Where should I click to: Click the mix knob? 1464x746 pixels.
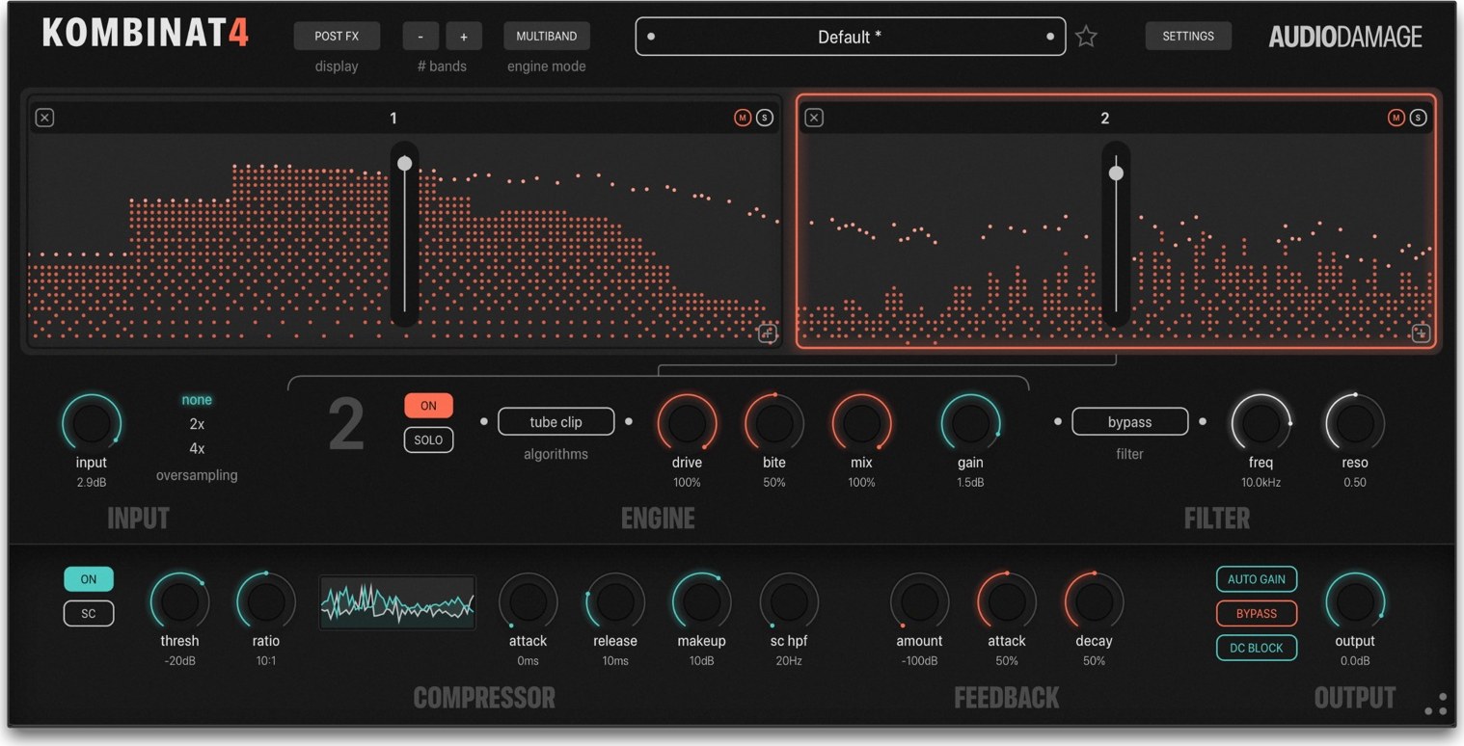tap(861, 423)
